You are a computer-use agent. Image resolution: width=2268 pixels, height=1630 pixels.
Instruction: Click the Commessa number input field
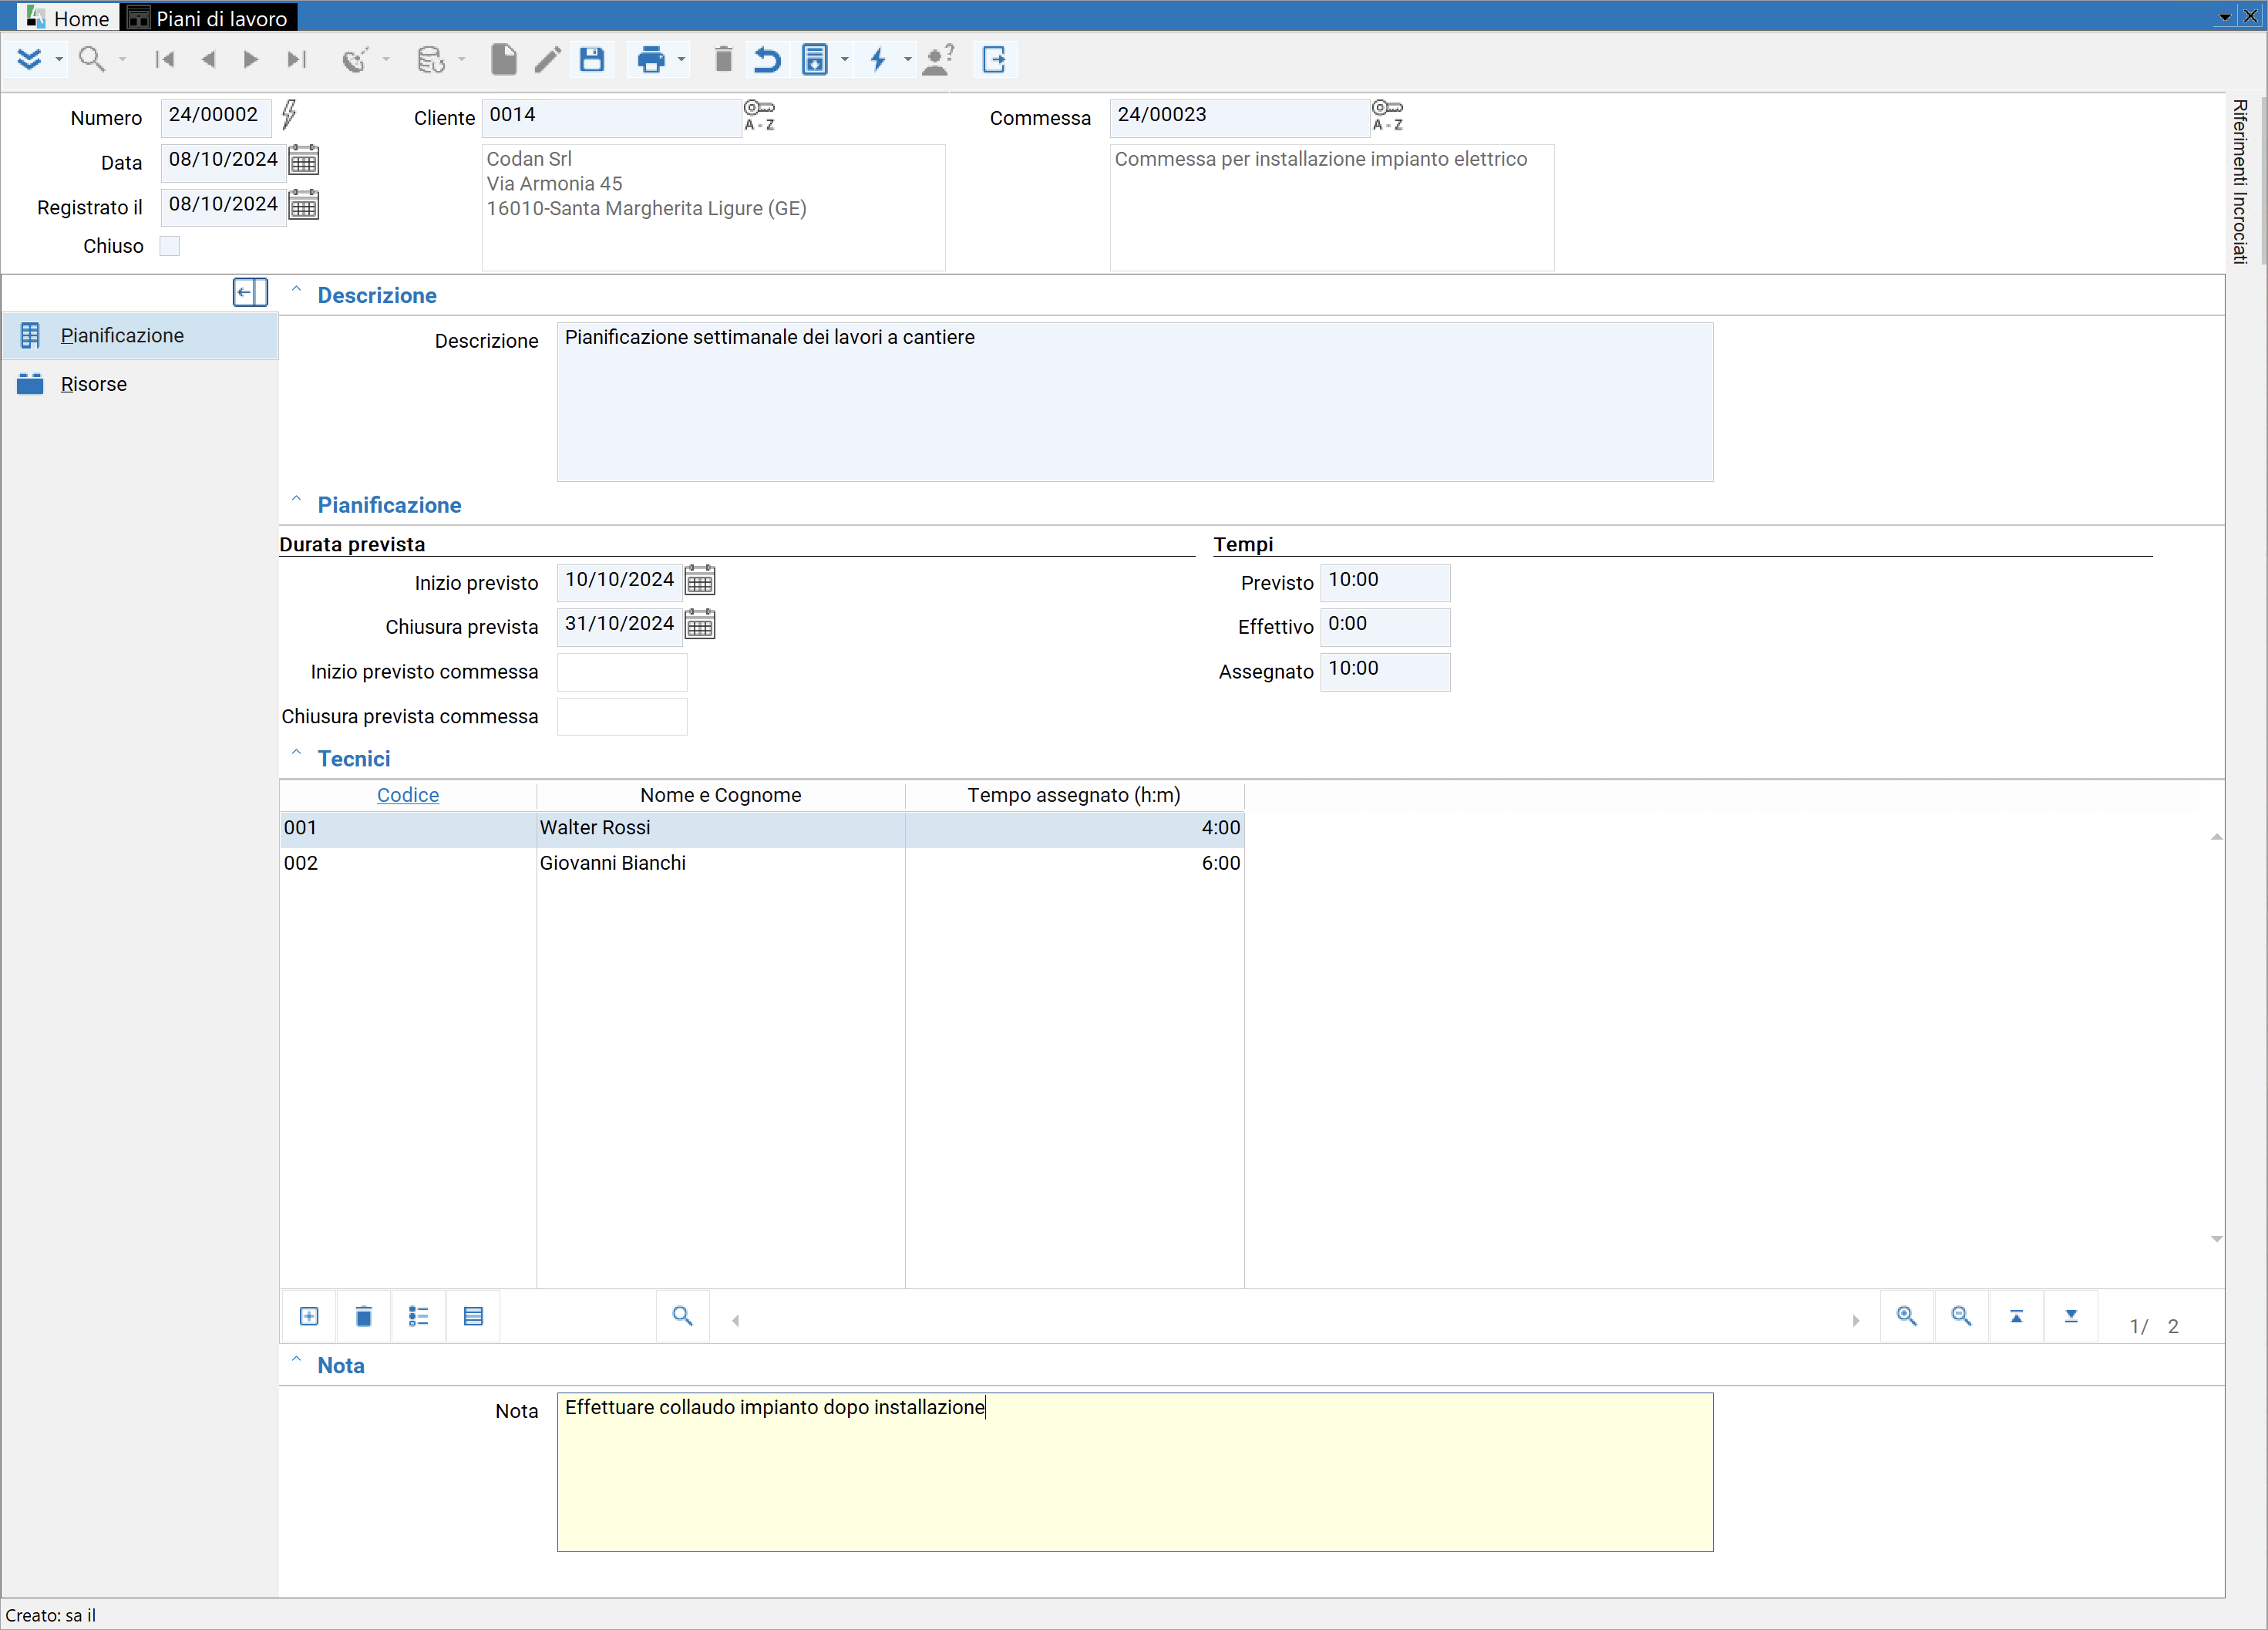(1239, 117)
